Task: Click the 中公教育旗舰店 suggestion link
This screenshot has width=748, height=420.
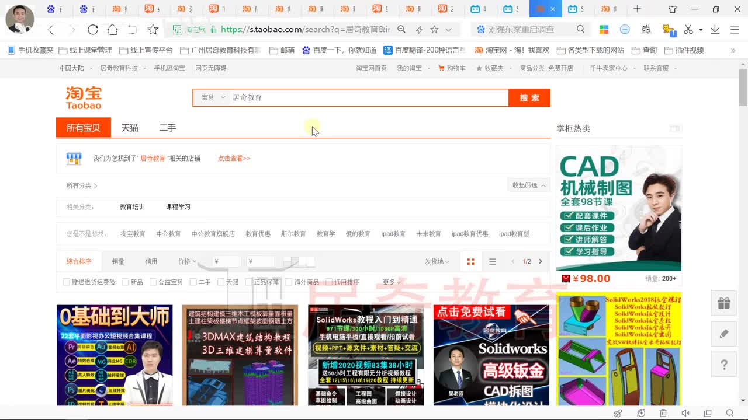Action: [213, 234]
